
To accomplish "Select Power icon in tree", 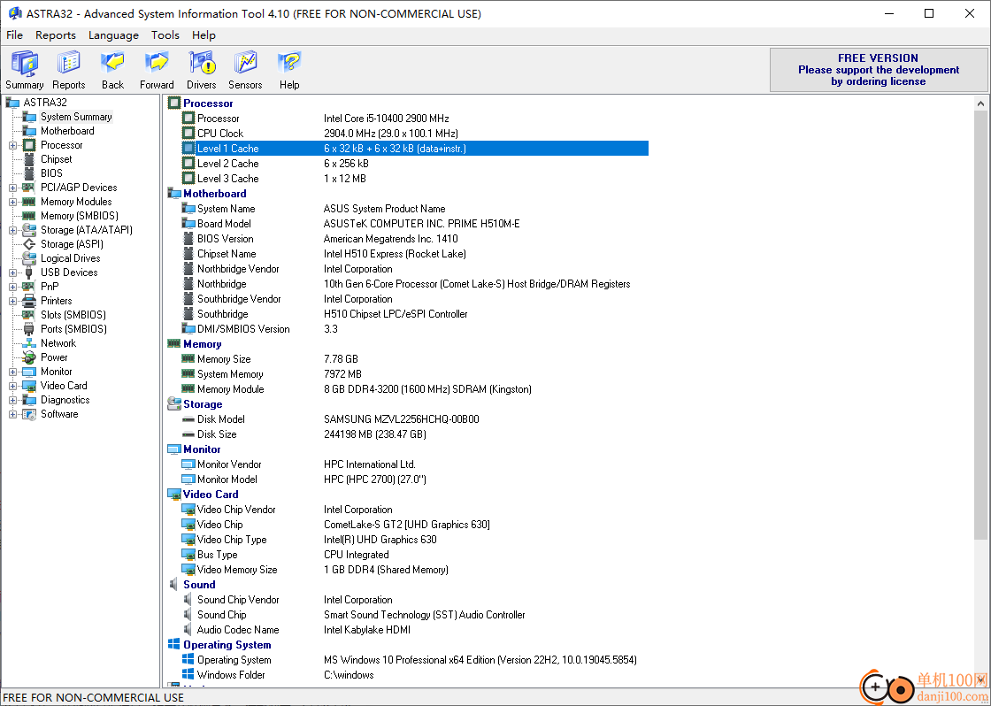I will [x=29, y=357].
